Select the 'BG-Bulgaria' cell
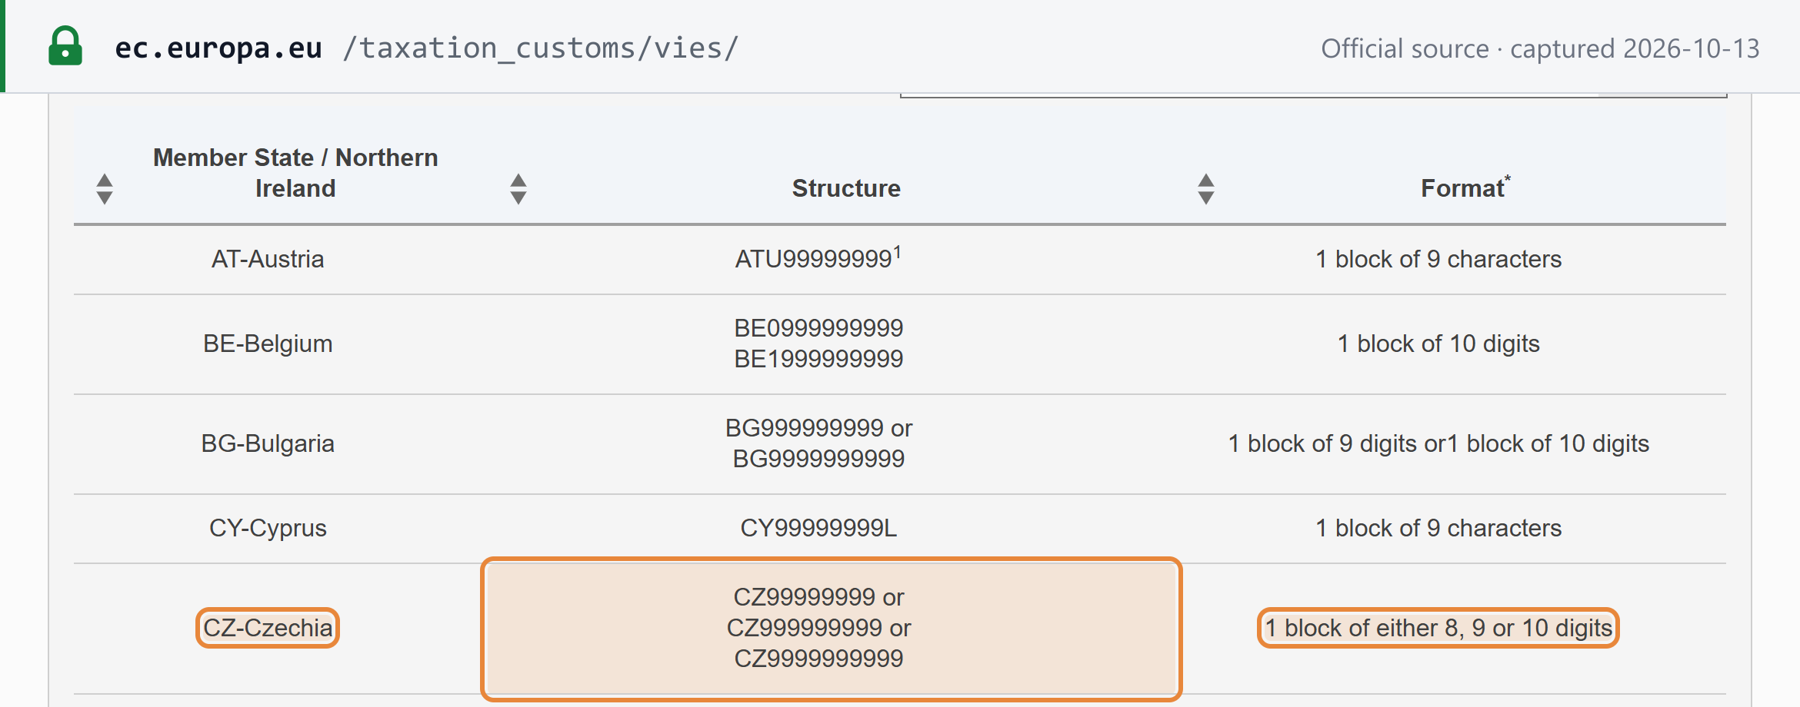This screenshot has width=1800, height=707. point(268,443)
